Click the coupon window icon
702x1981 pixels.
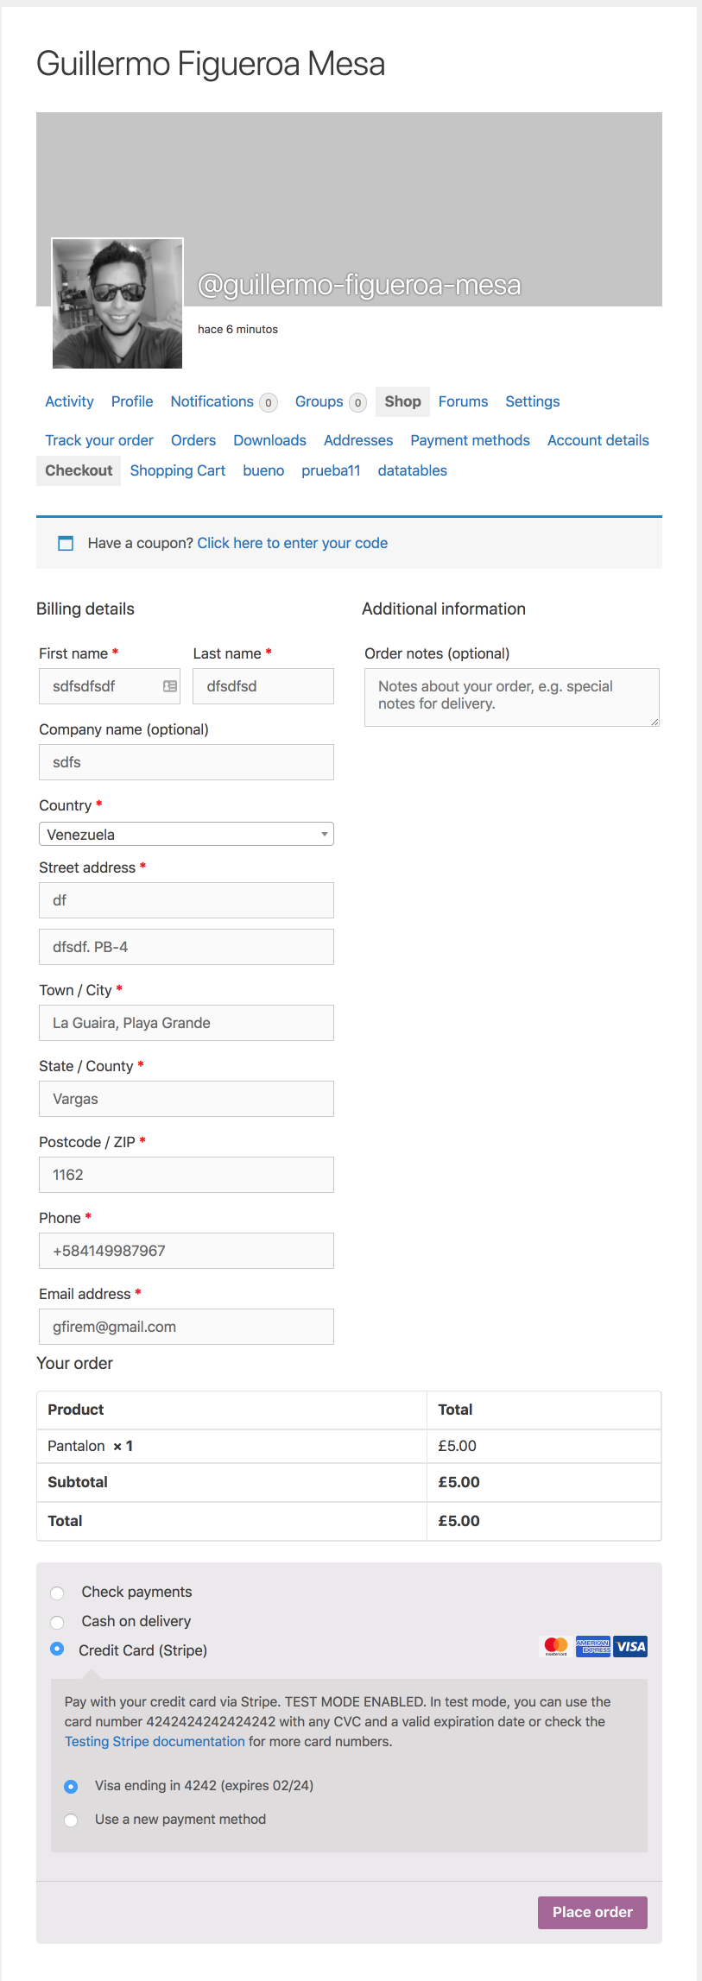pyautogui.click(x=66, y=543)
